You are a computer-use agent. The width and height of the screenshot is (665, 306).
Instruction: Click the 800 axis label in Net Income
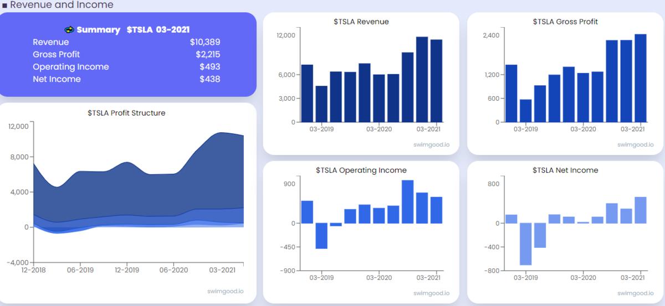(x=494, y=184)
